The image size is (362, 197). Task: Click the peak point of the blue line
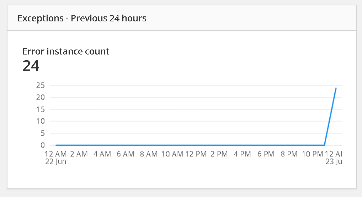click(336, 88)
